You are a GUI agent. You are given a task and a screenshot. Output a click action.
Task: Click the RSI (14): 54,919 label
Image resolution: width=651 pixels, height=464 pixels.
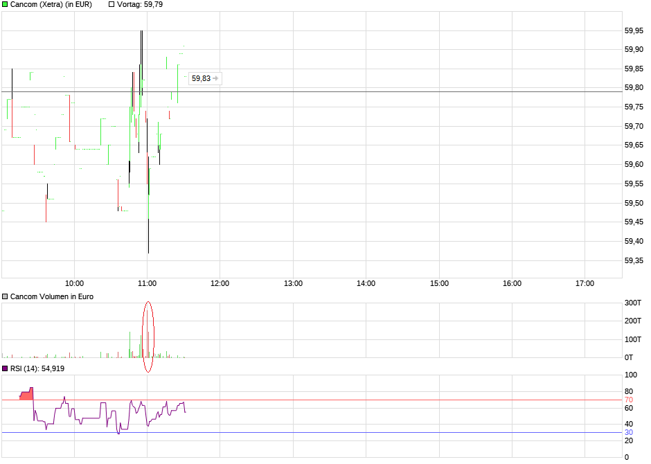pyautogui.click(x=37, y=368)
